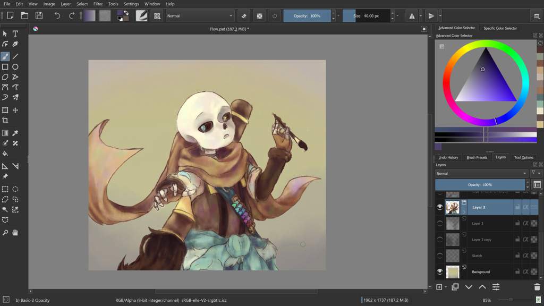This screenshot has width=544, height=306.
Task: Close the Flow.psd document tab
Action: (x=424, y=29)
